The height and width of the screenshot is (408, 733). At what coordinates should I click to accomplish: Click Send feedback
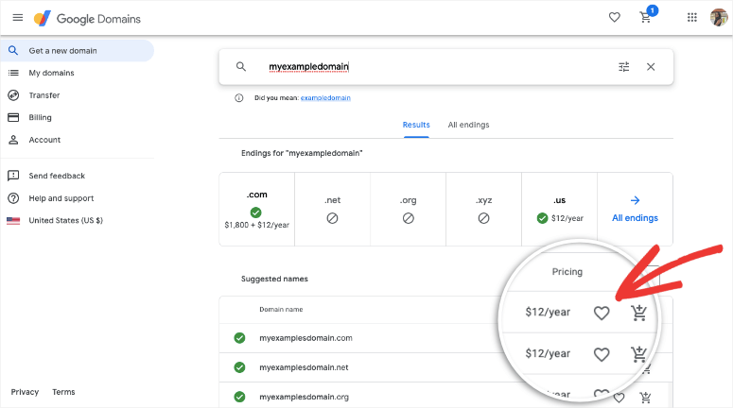(x=57, y=176)
